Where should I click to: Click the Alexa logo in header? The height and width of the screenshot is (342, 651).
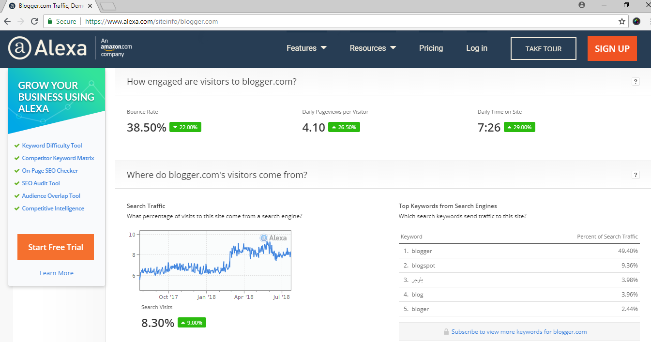[47, 48]
